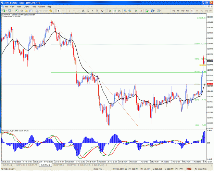Screen dimensions: 214x171
Task: Open the View menu
Action: coord(12,6)
